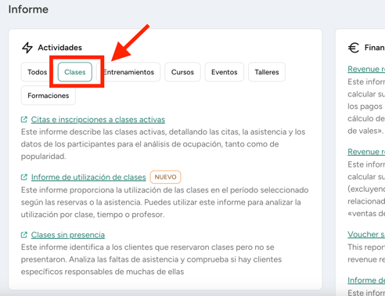Filter reports by Eventos
This screenshot has height=296, width=385.
tap(225, 72)
